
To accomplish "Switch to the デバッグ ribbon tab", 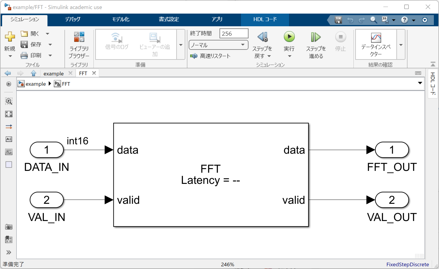I will (73, 19).
